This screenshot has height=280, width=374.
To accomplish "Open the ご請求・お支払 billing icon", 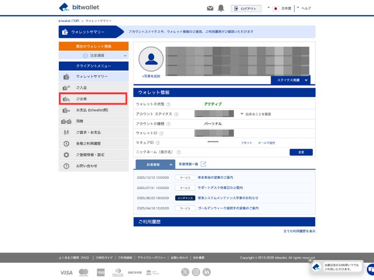I will pos(65,132).
